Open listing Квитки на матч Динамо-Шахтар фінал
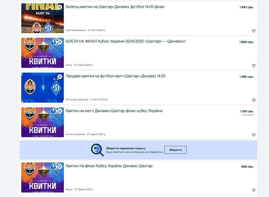The height and width of the screenshot is (197, 269). [x=114, y=111]
